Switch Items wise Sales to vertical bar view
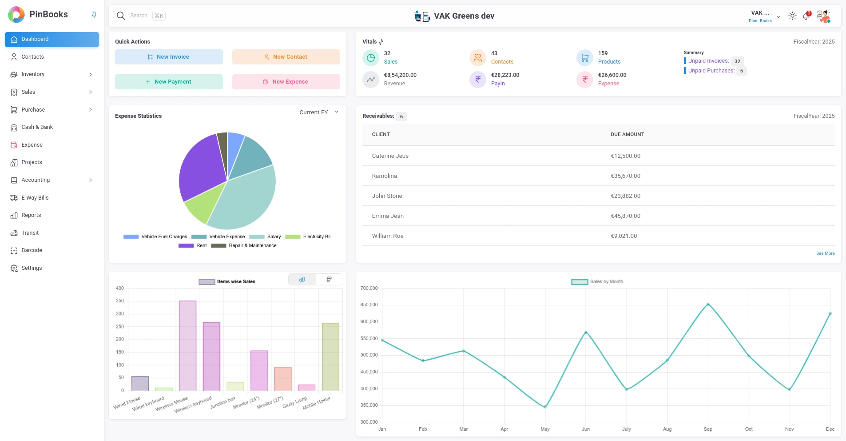 coord(302,280)
